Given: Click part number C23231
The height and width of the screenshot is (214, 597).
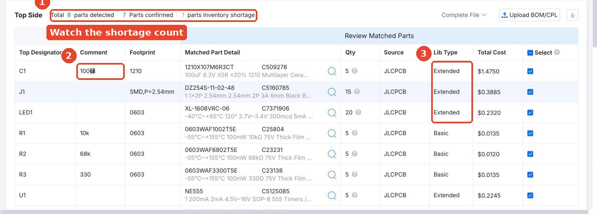Looking at the screenshot, I should coord(272,150).
